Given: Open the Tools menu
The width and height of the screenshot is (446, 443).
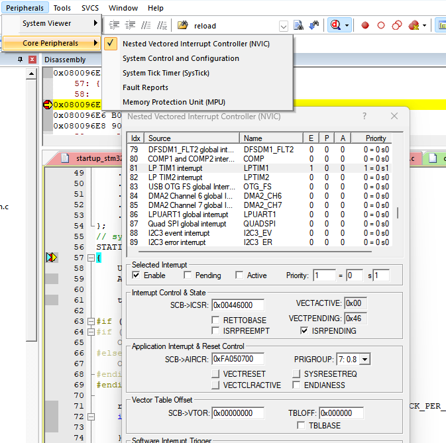Looking at the screenshot, I should (62, 8).
